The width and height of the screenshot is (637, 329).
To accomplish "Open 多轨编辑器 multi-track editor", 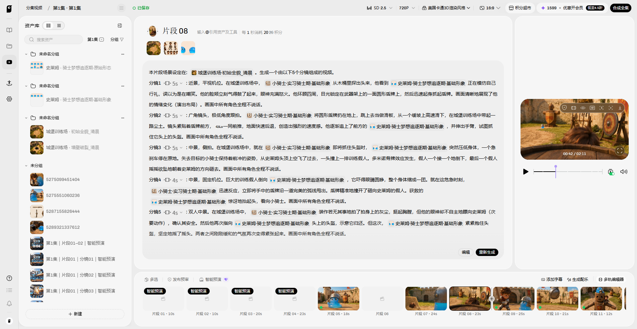I will [611, 280].
